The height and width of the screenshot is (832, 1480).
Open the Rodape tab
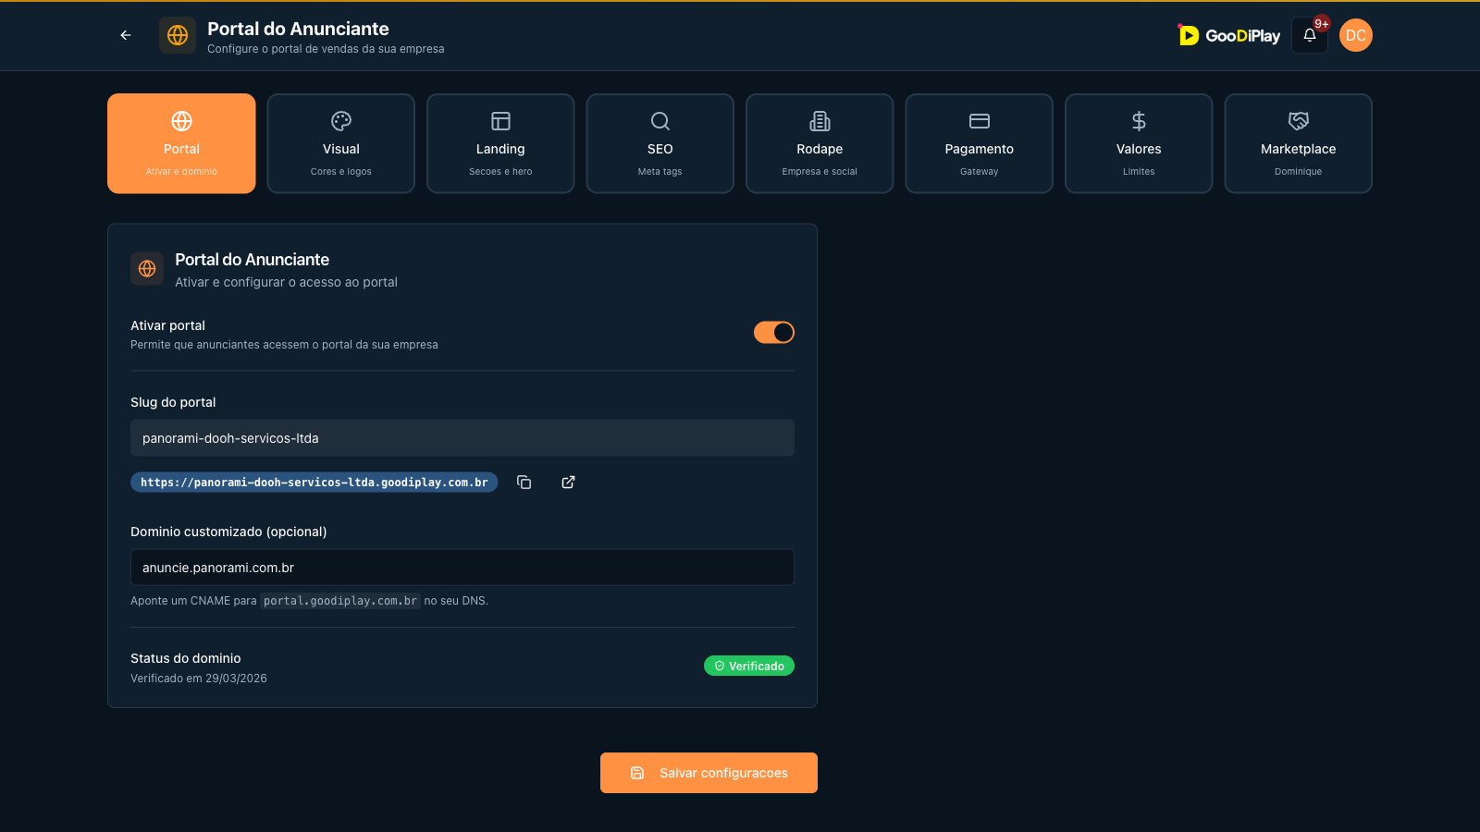[820, 143]
